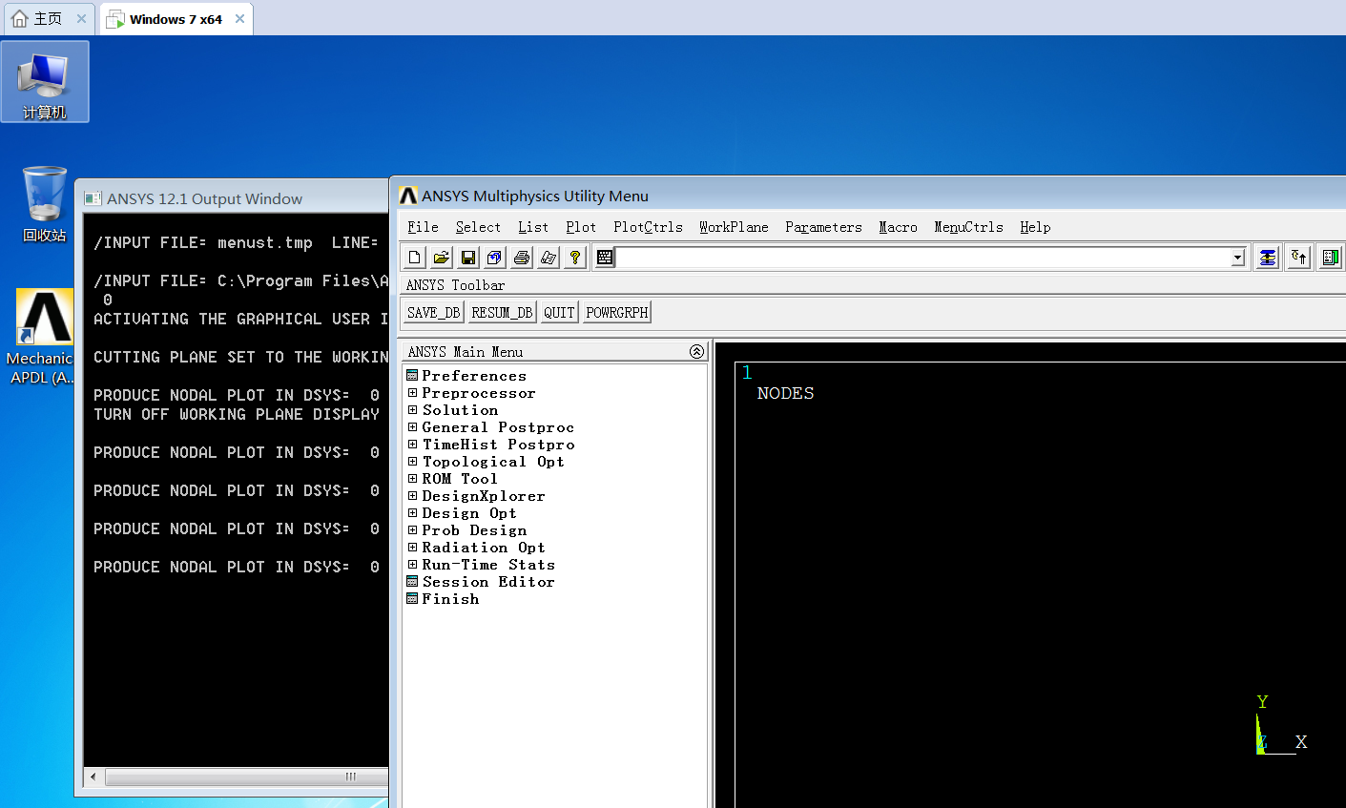
Task: Click the Contact Manager icon
Action: tap(1331, 257)
